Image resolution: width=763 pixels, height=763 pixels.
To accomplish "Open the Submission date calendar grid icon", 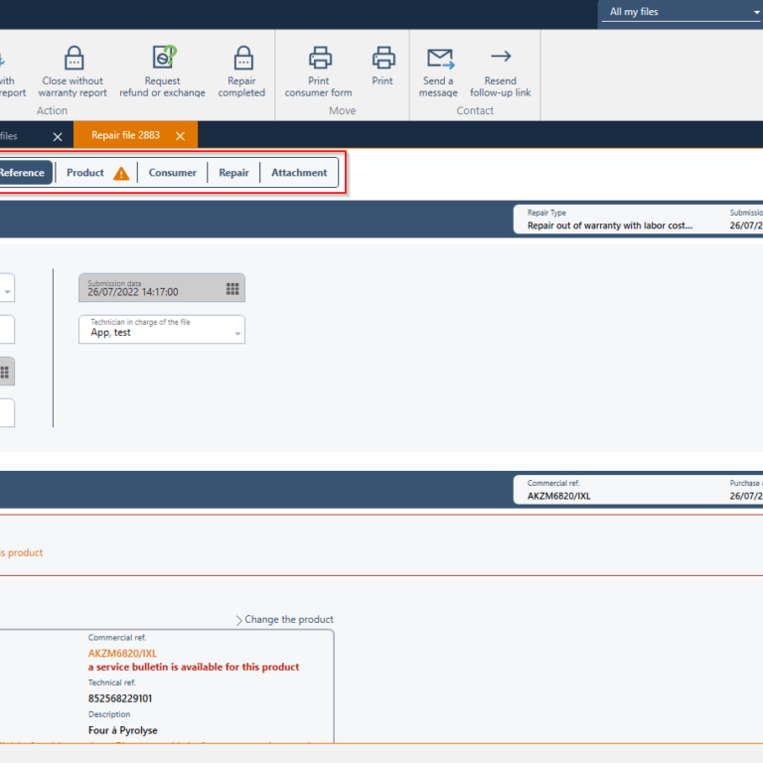I will click(232, 289).
